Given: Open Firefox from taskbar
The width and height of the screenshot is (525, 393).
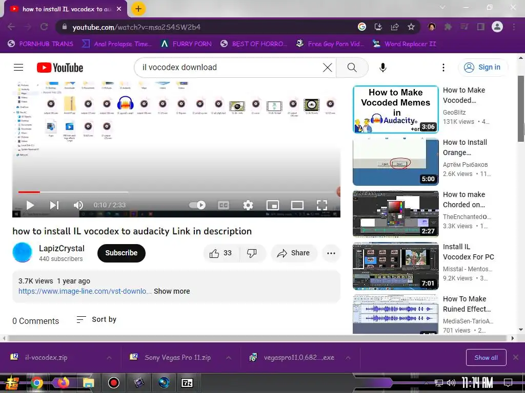Looking at the screenshot, I should (x=62, y=382).
